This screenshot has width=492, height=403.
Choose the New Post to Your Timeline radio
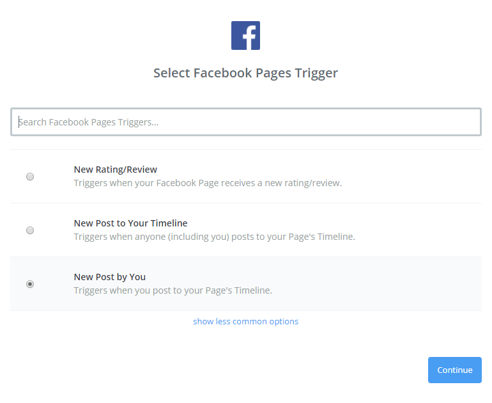click(30, 230)
